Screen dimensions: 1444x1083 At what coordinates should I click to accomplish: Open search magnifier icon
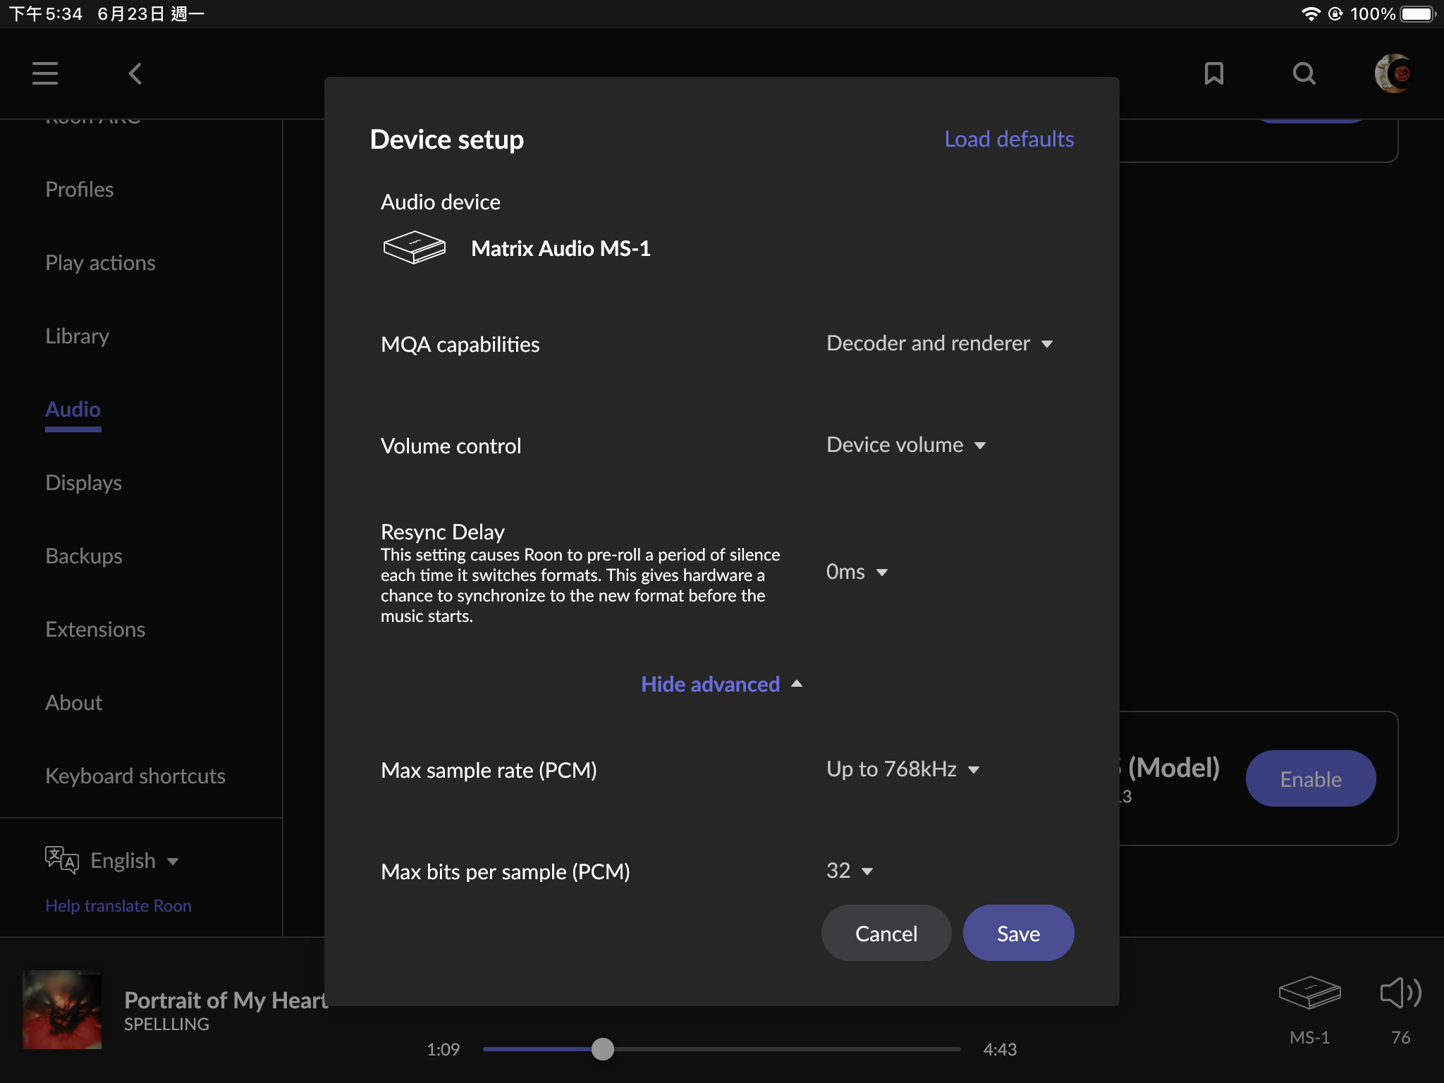tap(1304, 73)
